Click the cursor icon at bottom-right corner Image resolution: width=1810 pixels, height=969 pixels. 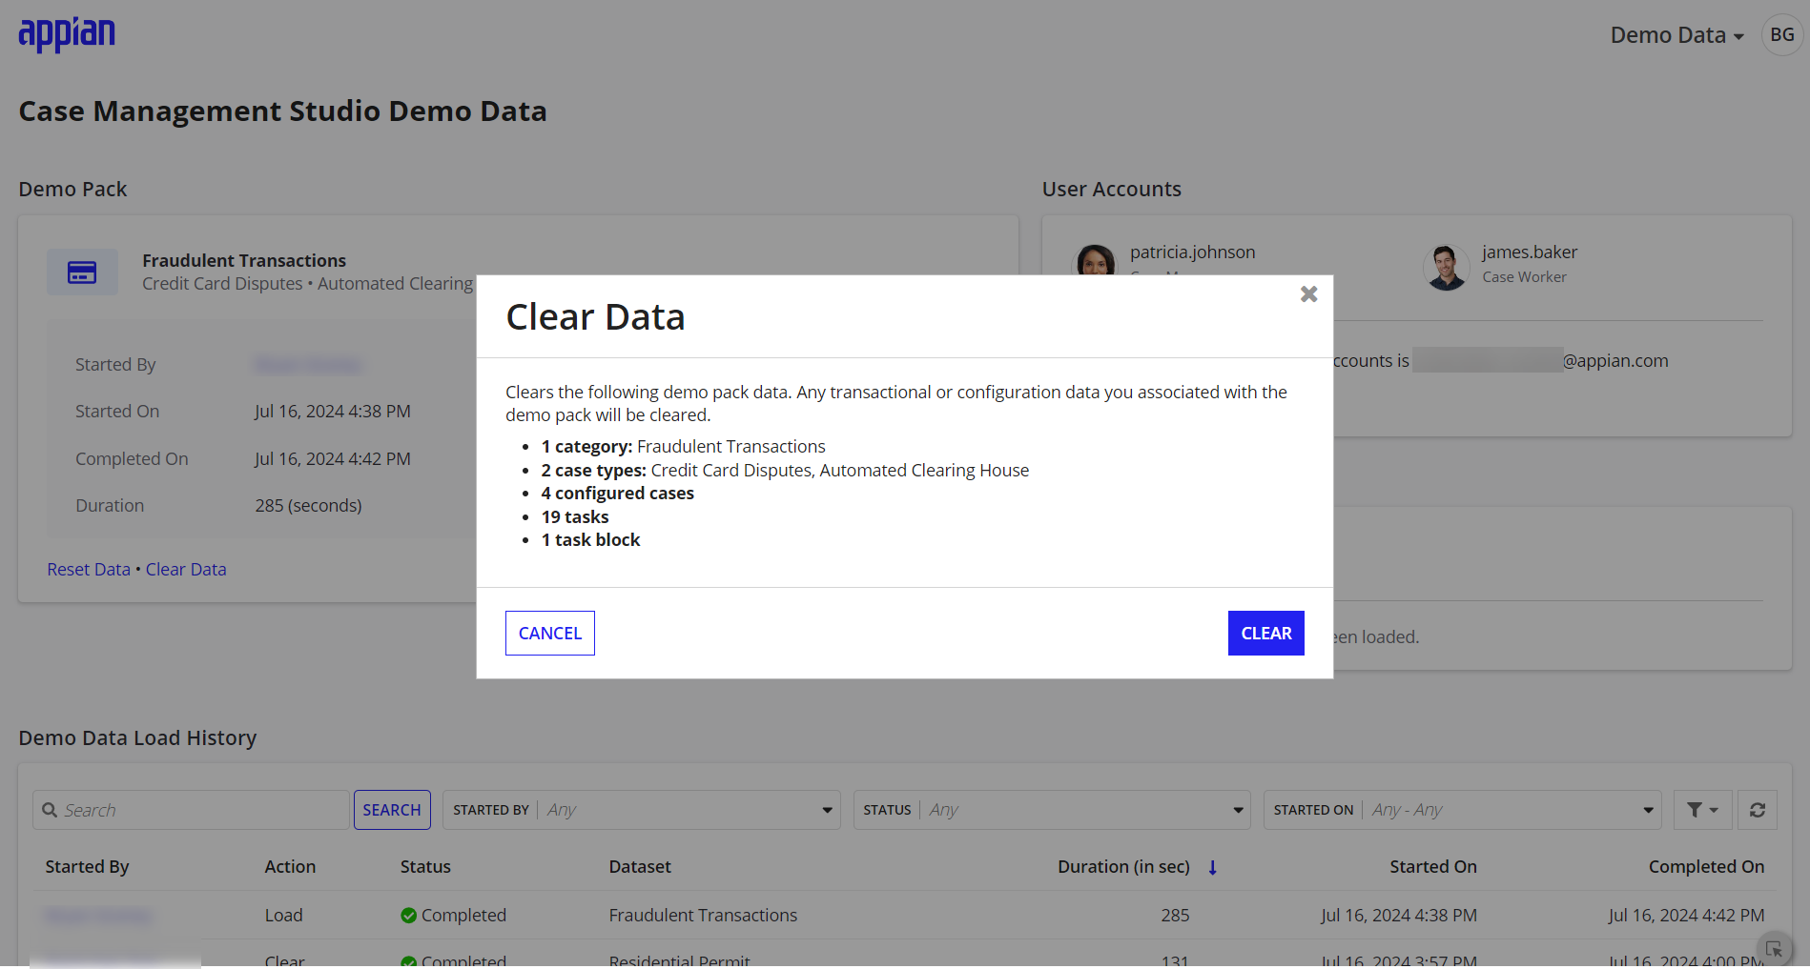pos(1774,949)
